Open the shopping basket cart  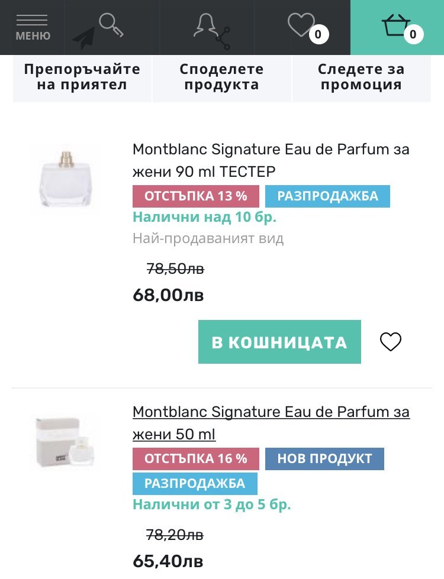pos(395,25)
